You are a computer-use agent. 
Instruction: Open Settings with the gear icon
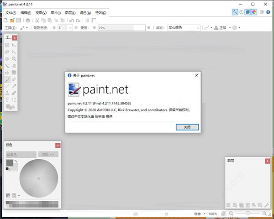click(x=262, y=12)
